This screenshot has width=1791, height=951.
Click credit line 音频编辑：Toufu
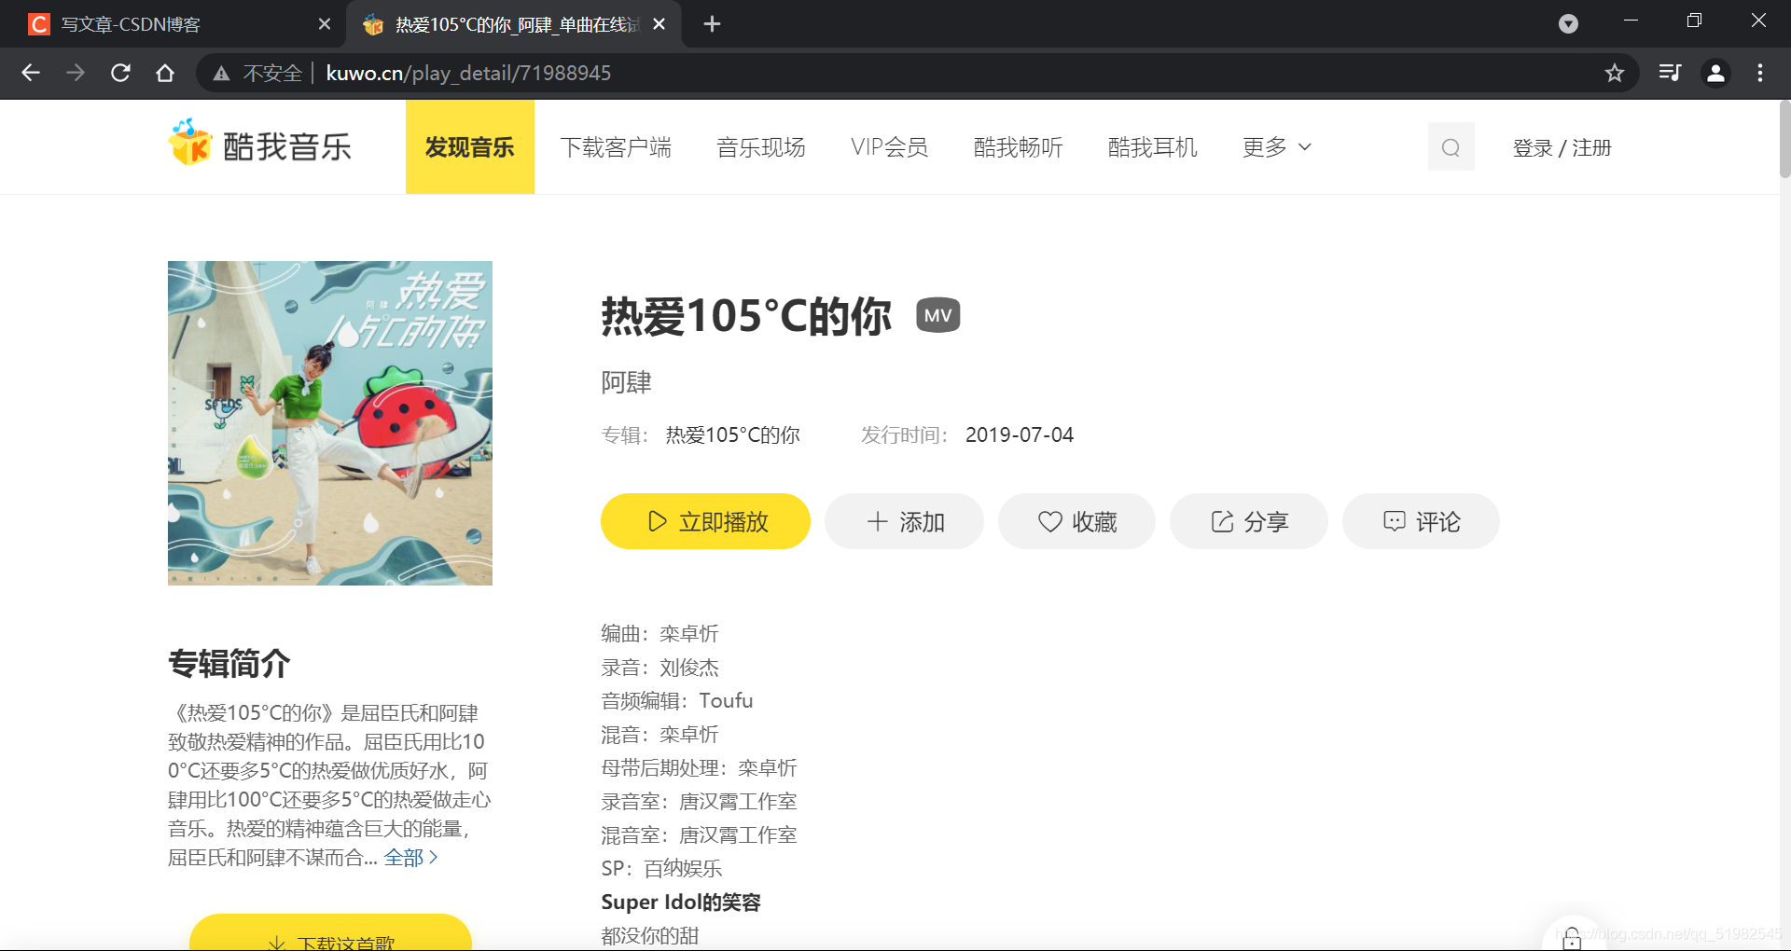coord(677,701)
